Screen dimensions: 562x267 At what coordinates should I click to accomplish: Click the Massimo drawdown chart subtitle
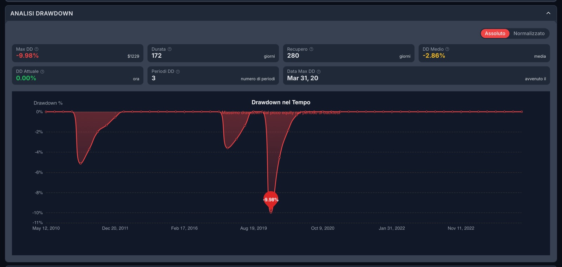coord(281,113)
